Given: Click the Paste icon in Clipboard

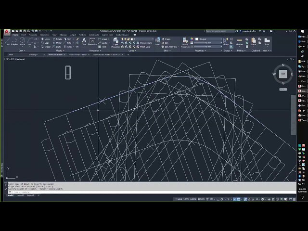Looking at the screenshot, I should coord(254,42).
